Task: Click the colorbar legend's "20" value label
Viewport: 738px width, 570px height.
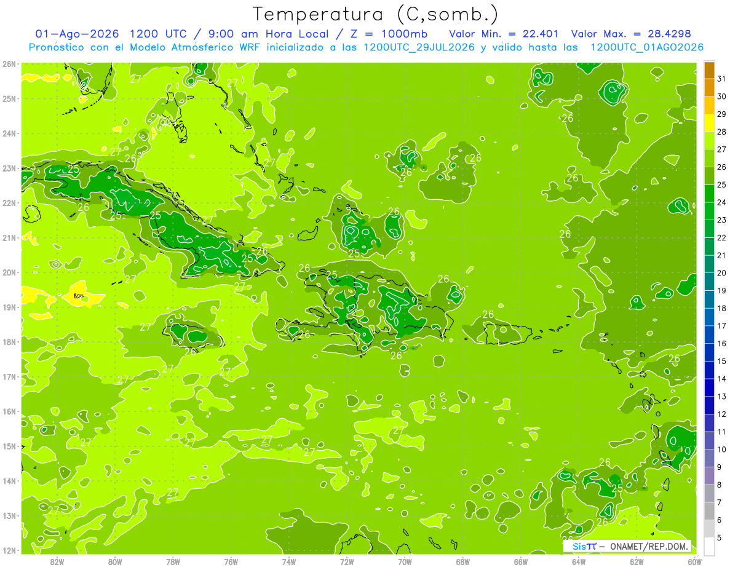Action: 721,272
